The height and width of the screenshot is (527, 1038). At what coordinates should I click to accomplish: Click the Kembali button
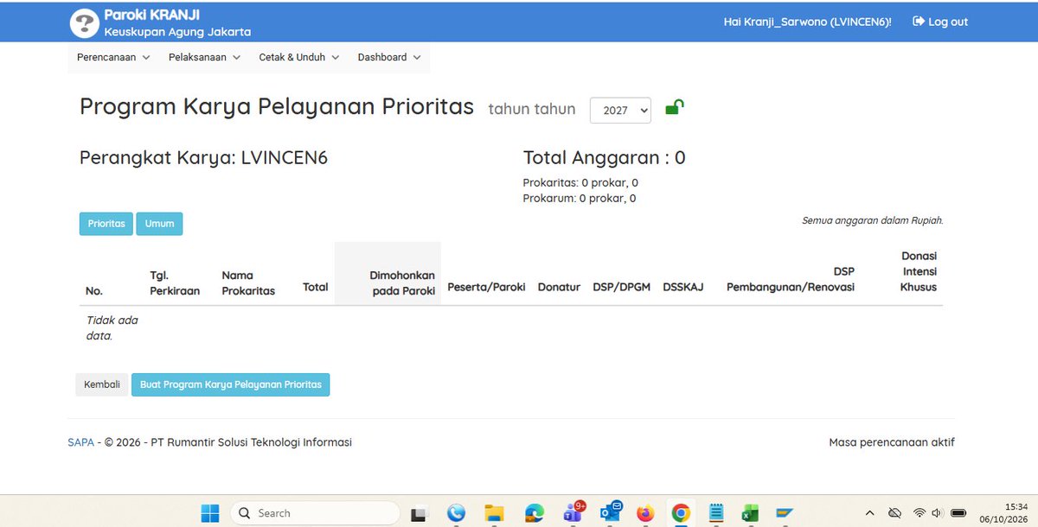click(x=102, y=384)
